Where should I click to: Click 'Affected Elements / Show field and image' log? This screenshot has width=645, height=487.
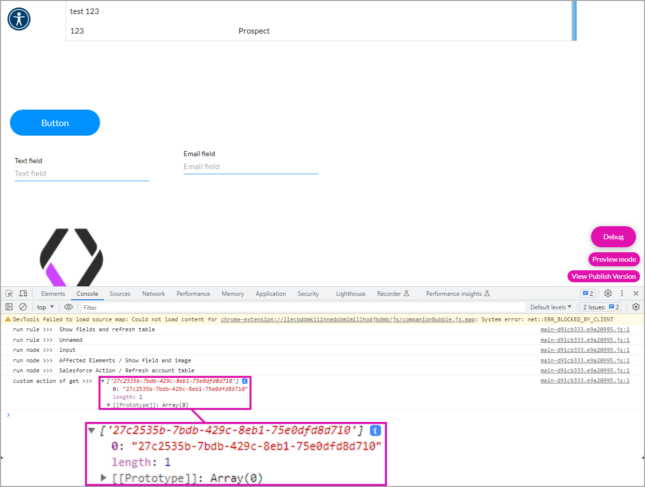[x=125, y=360]
